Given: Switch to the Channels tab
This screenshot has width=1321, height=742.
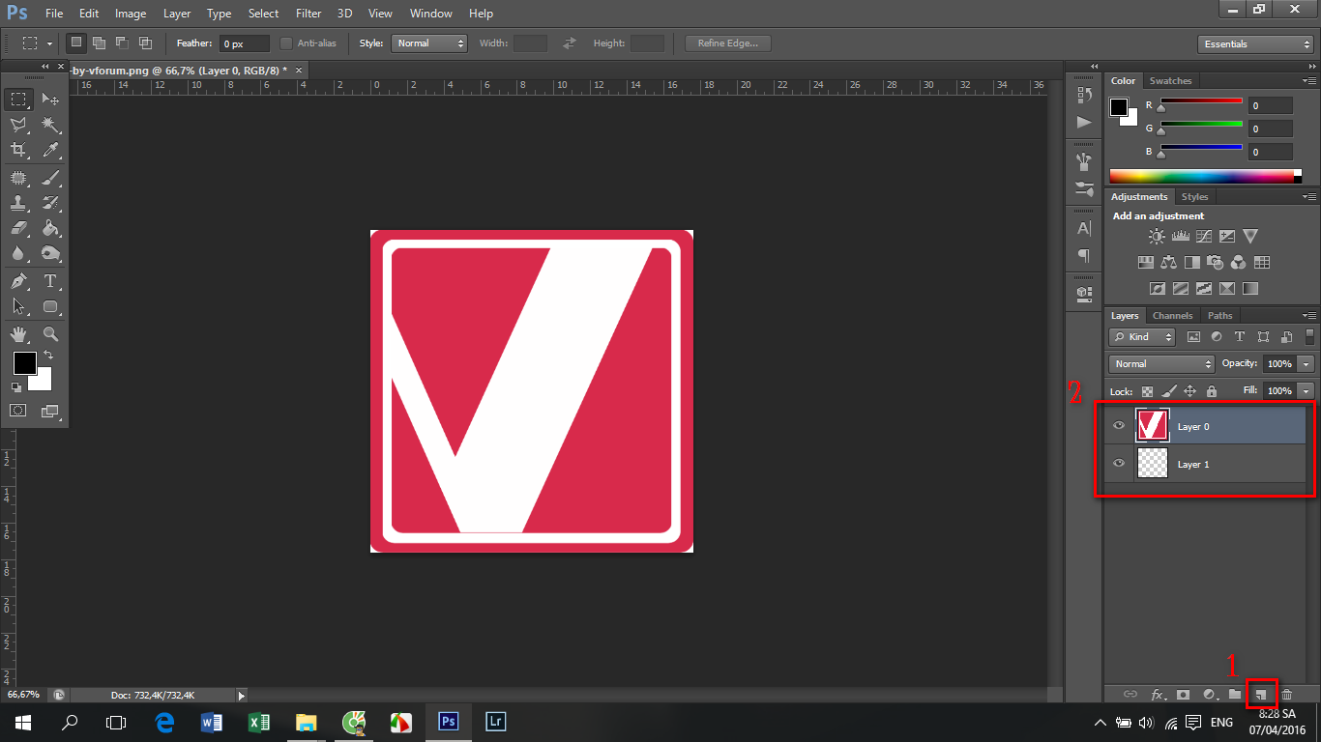Looking at the screenshot, I should tap(1172, 316).
